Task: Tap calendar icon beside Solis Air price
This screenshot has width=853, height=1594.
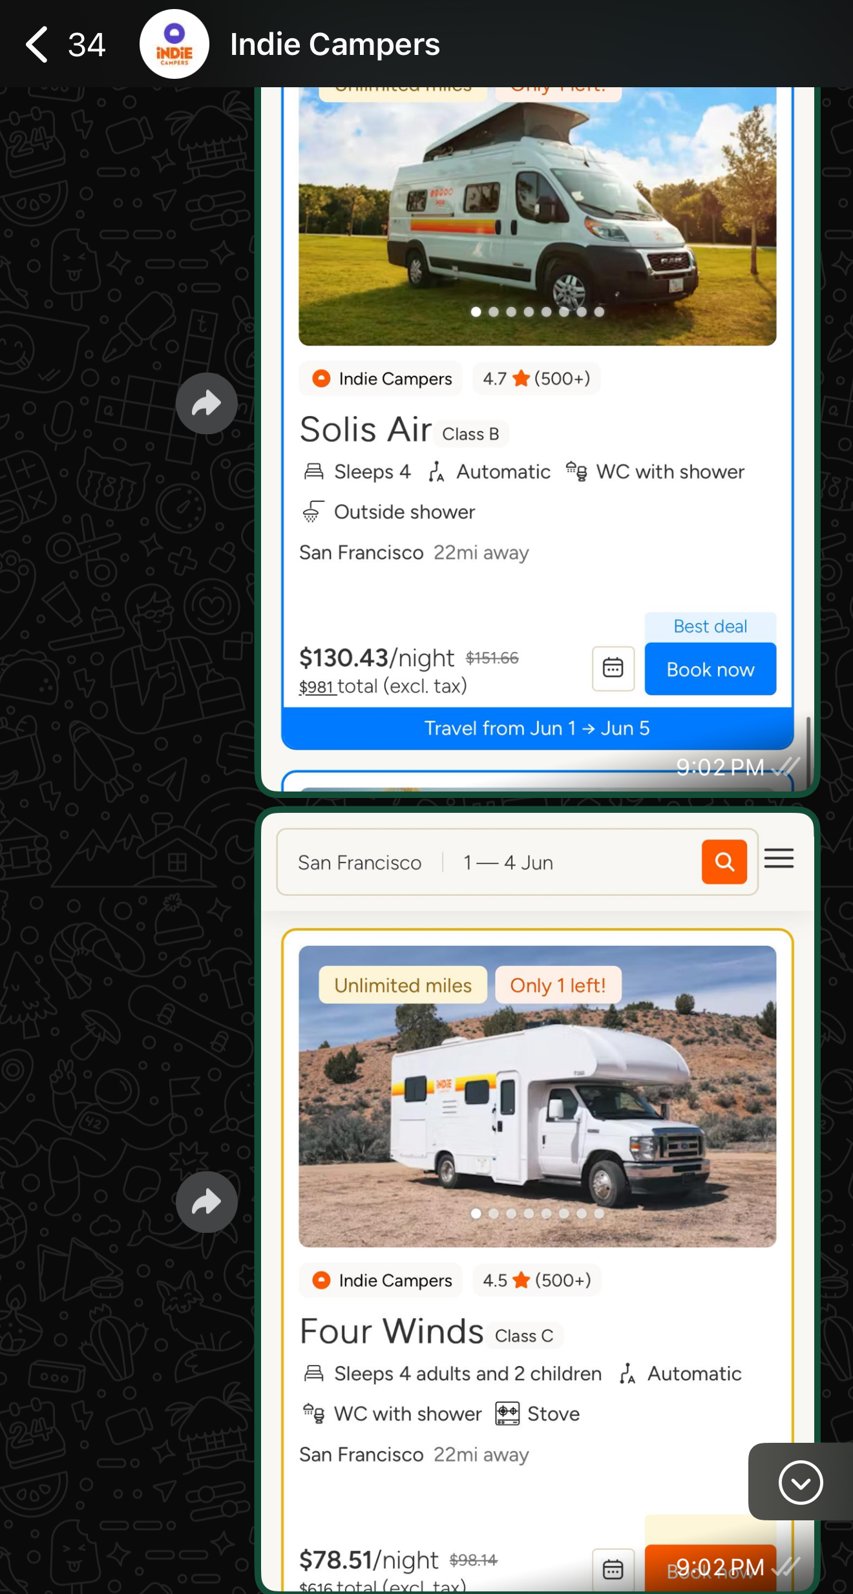Action: coord(613,667)
